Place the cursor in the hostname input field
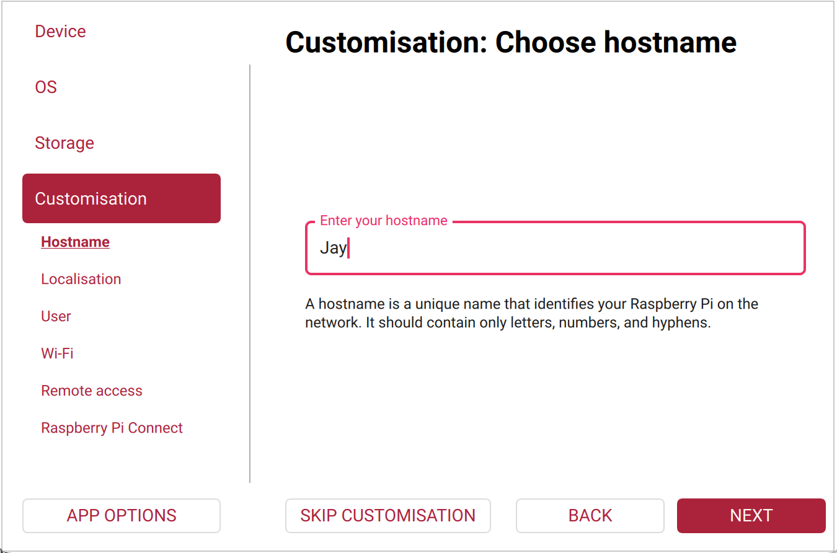The width and height of the screenshot is (837, 553). click(x=555, y=248)
